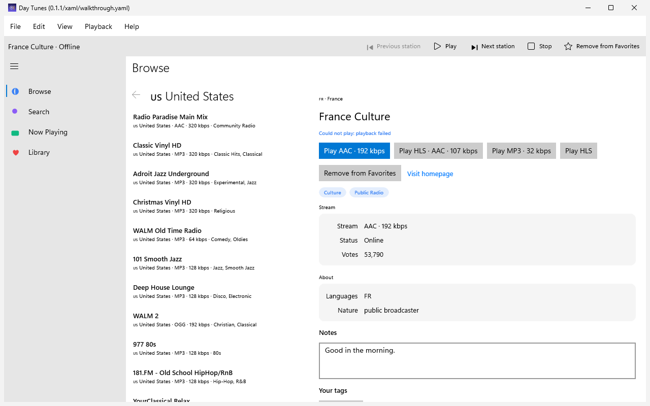The image size is (650, 406).
Task: Click the Browse sidebar icon
Action: coord(15,91)
